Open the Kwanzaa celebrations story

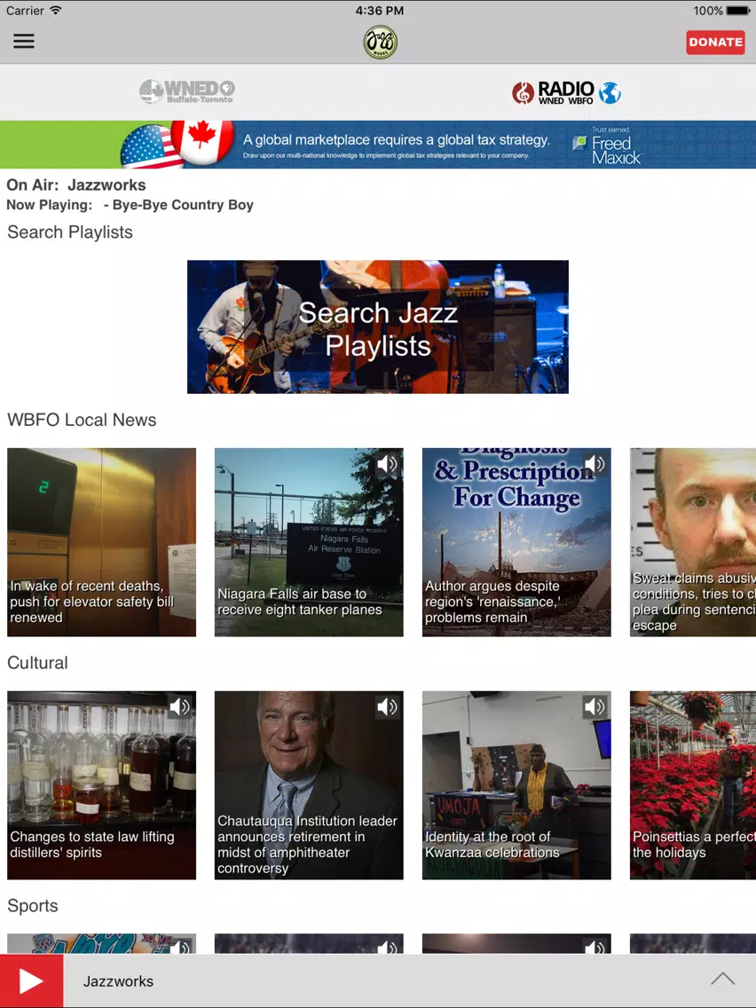click(516, 785)
